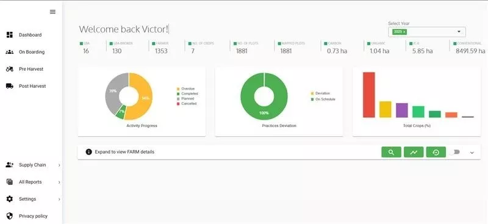
Task: Toggle Overdue legend in Activity Progress
Action: (x=186, y=89)
